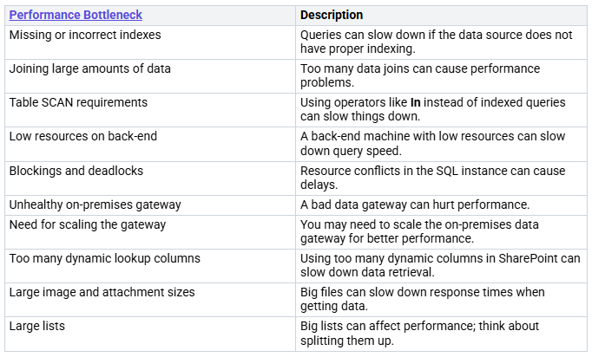Select the description about proper indexing
The height and width of the screenshot is (357, 592).
436,42
